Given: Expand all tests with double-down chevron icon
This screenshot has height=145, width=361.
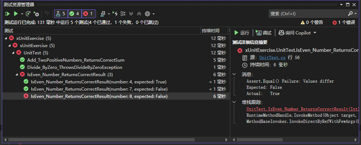Looking at the screenshot, I should [131, 14].
